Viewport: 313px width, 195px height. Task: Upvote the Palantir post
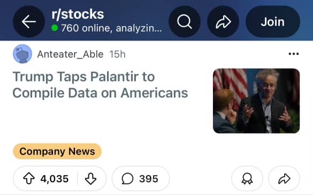(x=29, y=178)
